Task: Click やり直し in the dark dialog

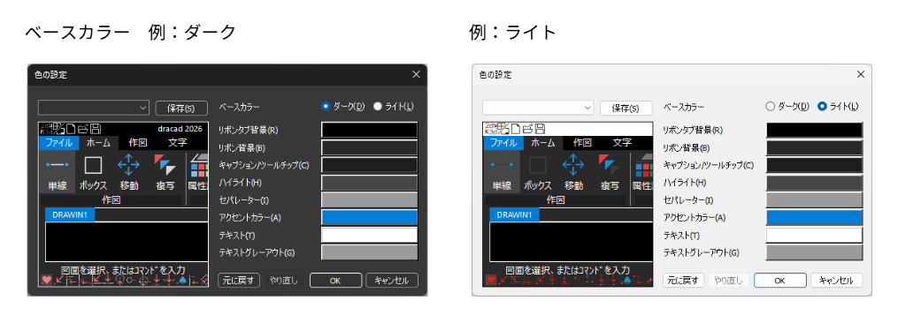Action: [284, 281]
